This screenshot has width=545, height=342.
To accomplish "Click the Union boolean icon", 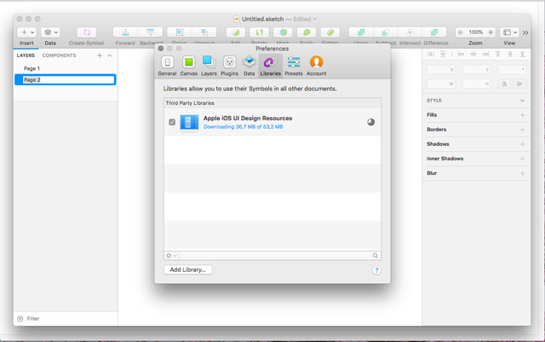I will click(361, 32).
